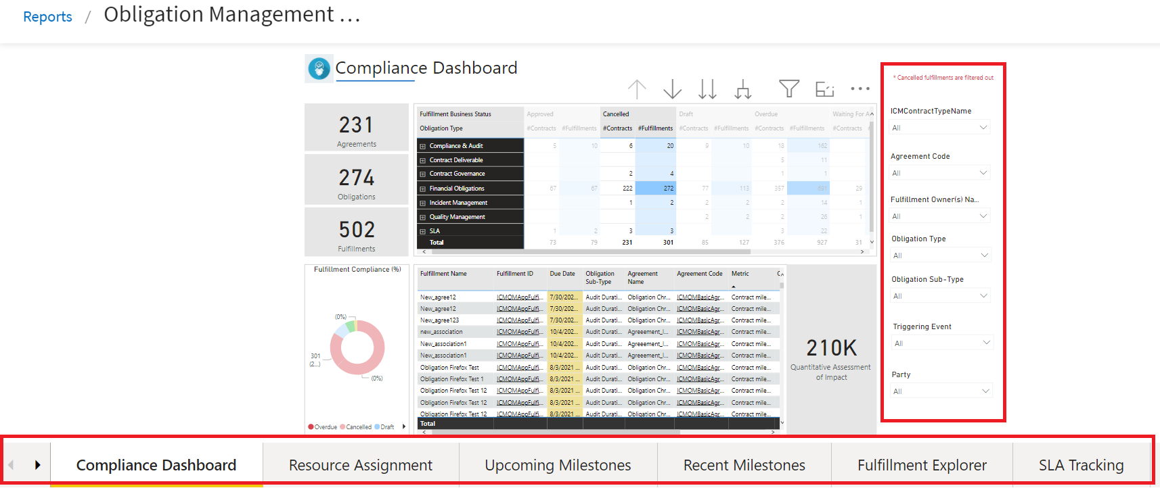Click the drill down arrow icon
This screenshot has height=488, width=1160.
(x=672, y=89)
